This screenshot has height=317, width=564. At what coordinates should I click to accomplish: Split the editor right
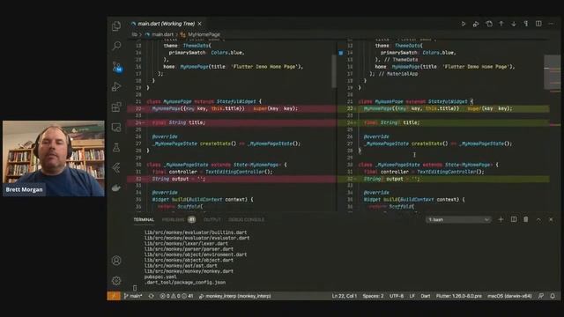538,24
